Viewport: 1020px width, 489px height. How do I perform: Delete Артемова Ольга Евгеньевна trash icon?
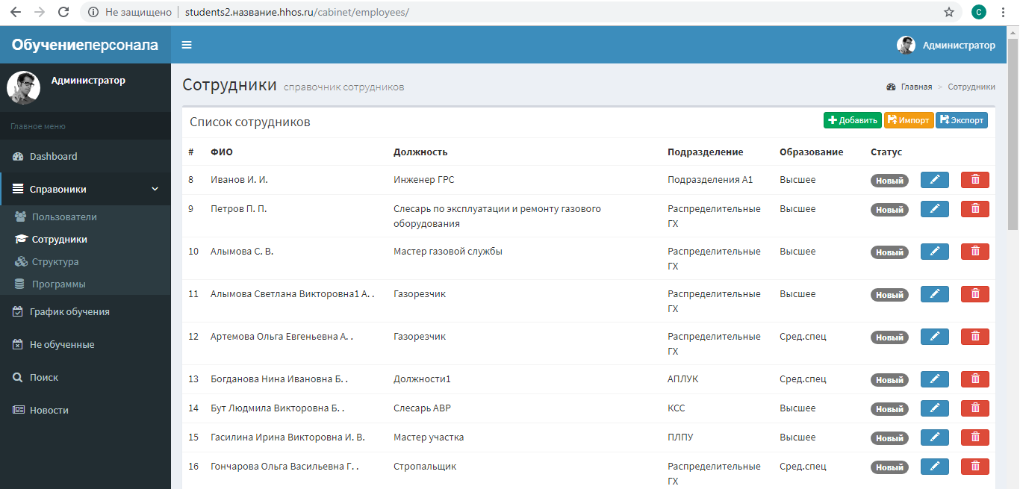tap(975, 337)
